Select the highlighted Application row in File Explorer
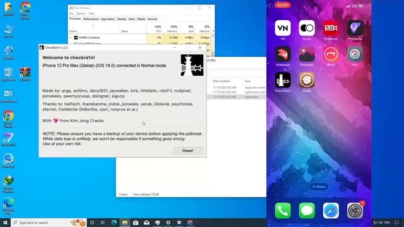Screen dimensions: 404x227 [x=237, y=97]
